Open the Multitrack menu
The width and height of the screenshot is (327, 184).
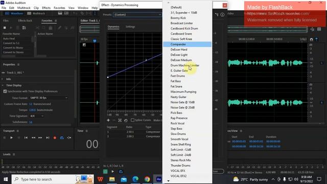(x=24, y=8)
